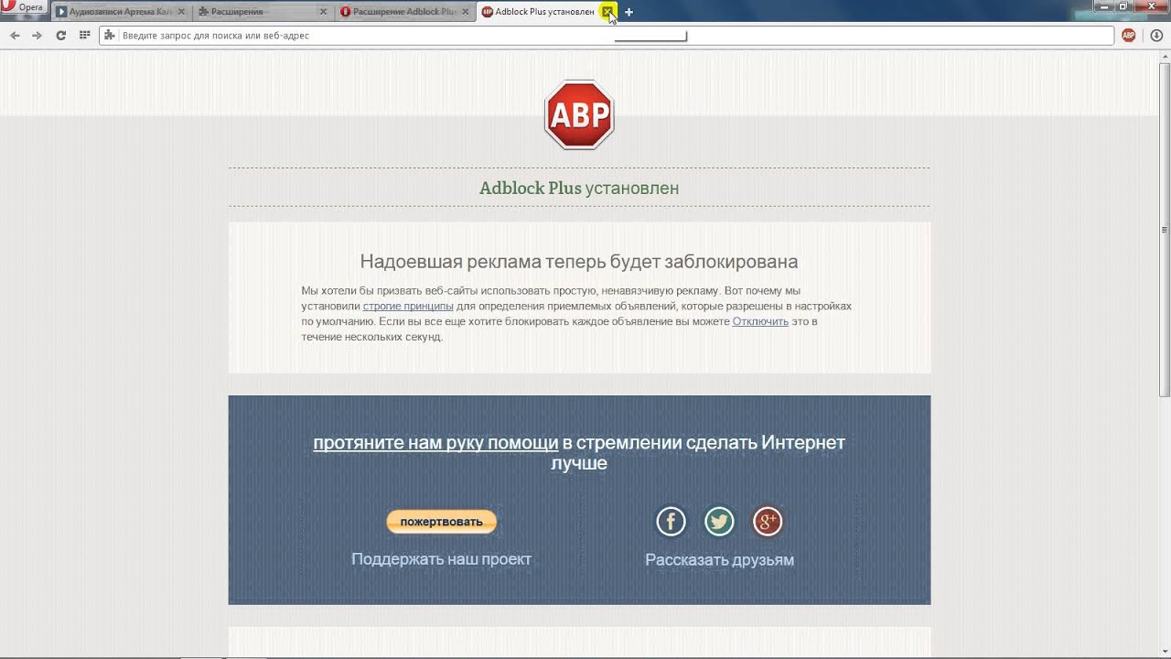The width and height of the screenshot is (1171, 659).
Task: Close the Adblock Plus установлен tab
Action: pyautogui.click(x=607, y=12)
